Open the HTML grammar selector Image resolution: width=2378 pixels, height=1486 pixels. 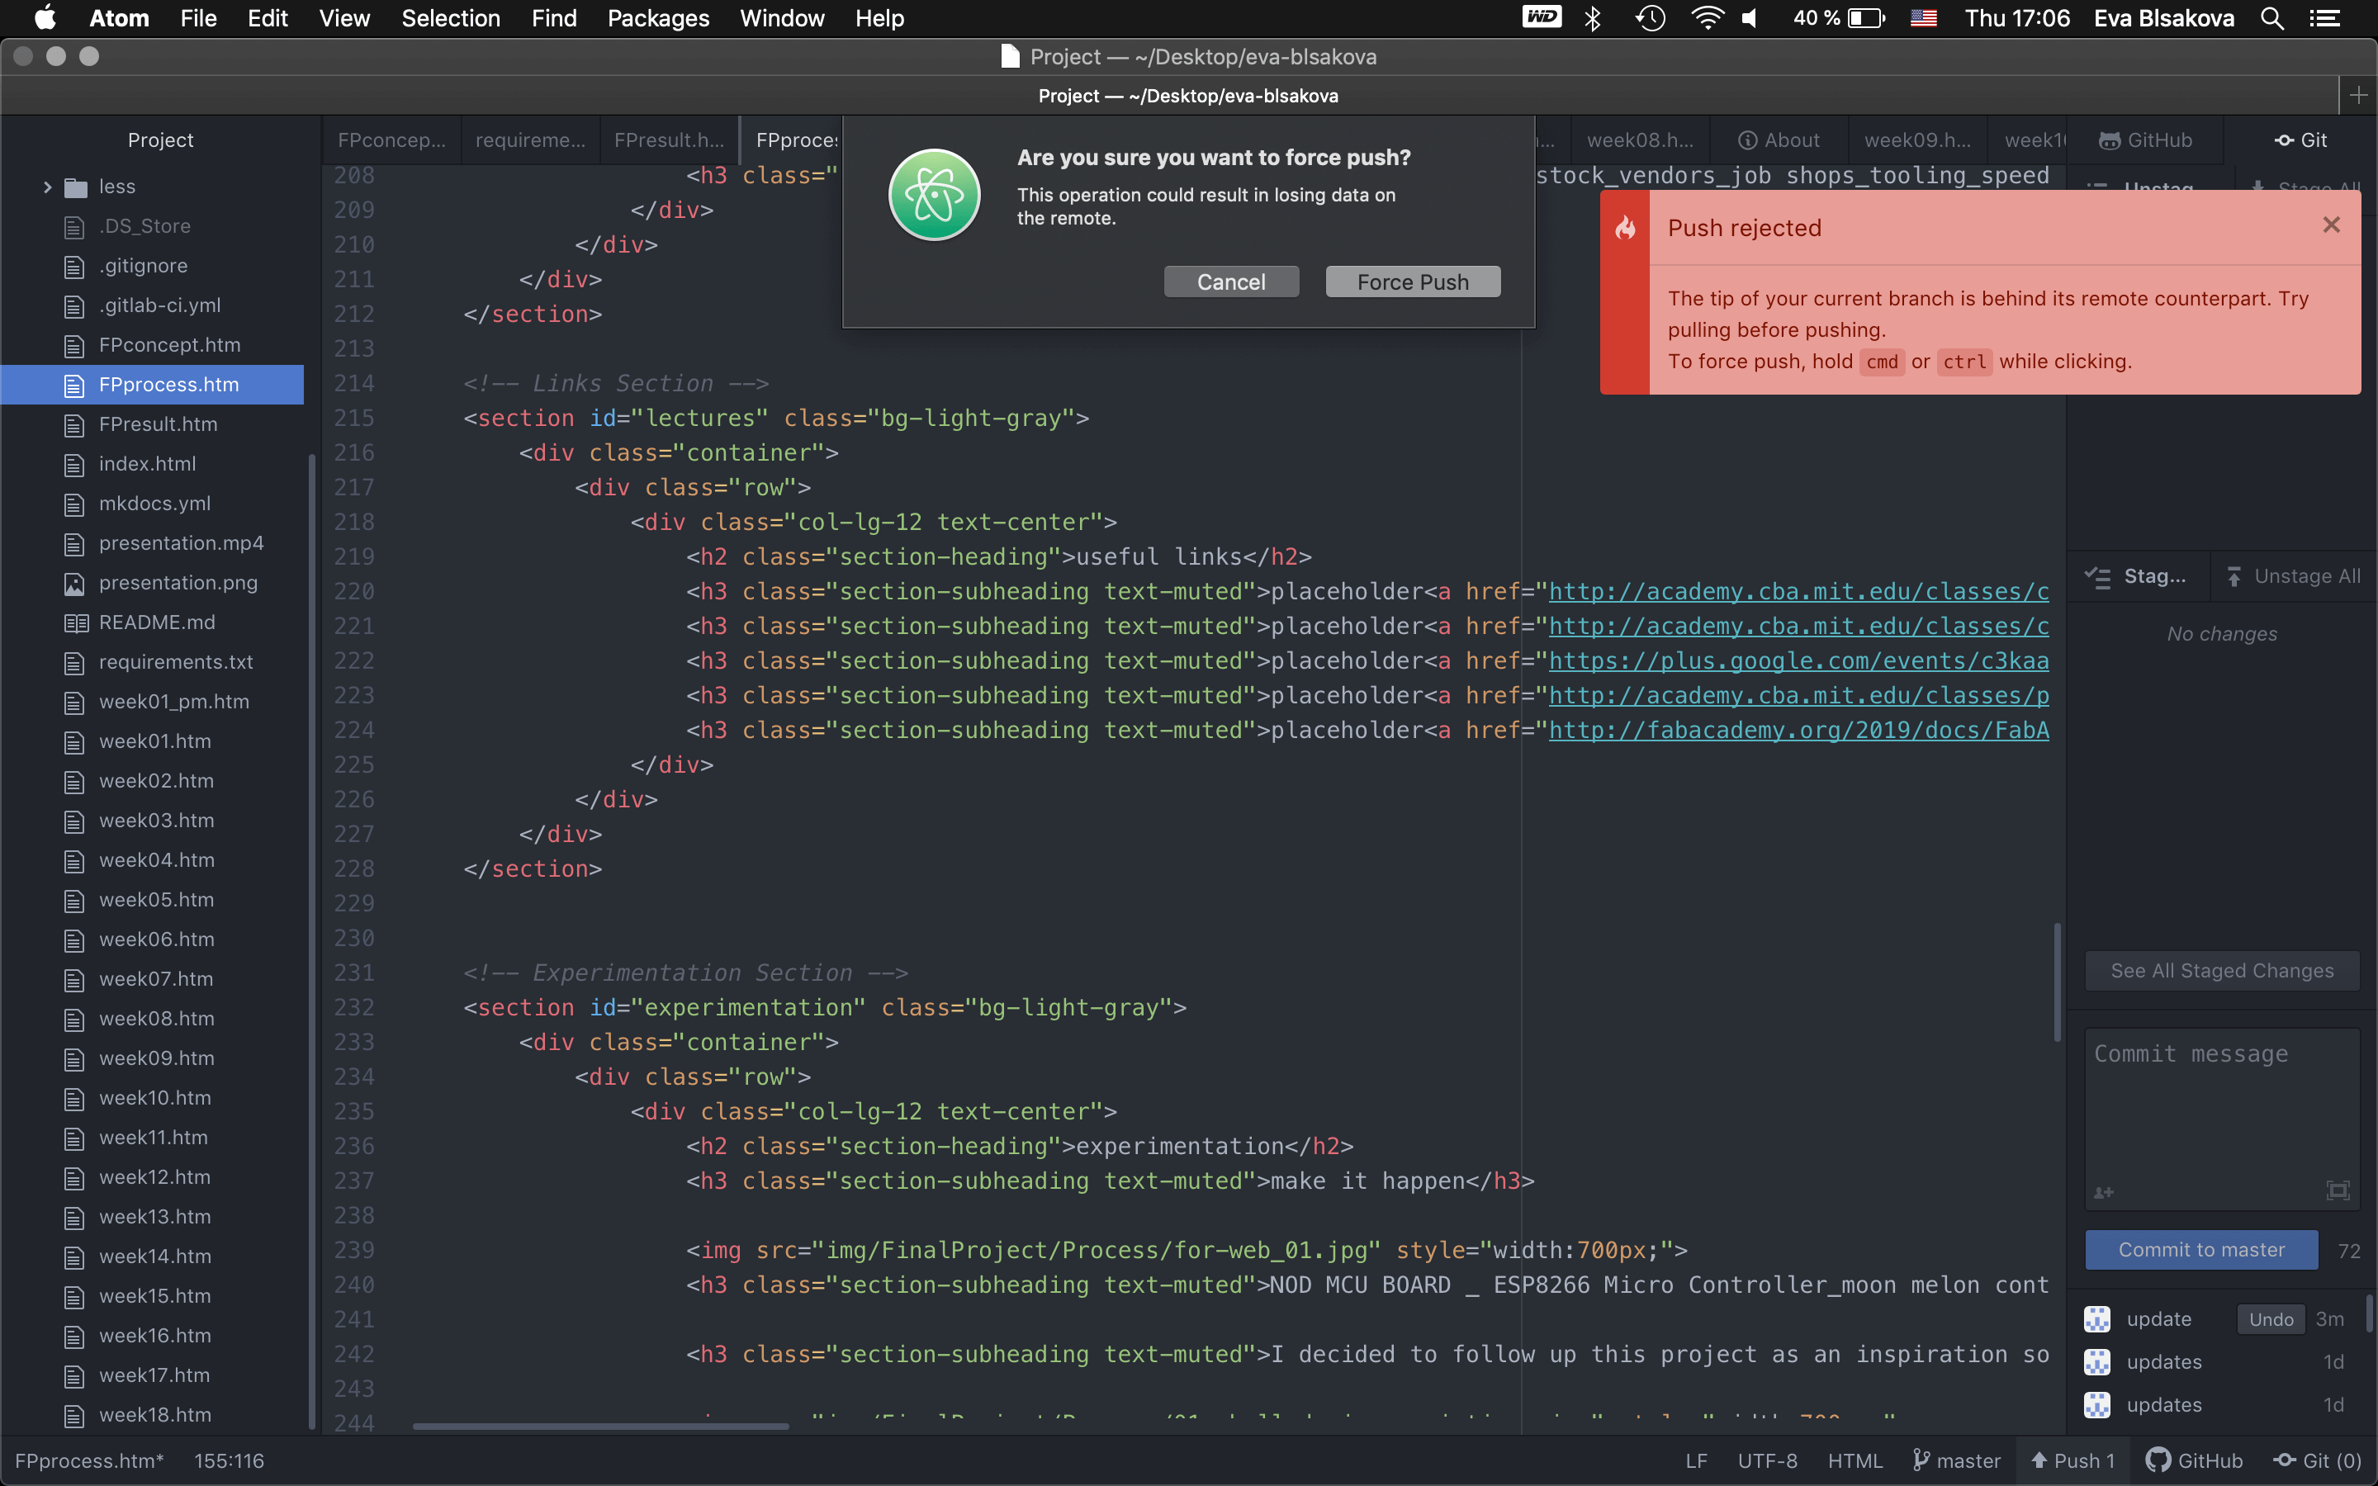pyautogui.click(x=1855, y=1460)
